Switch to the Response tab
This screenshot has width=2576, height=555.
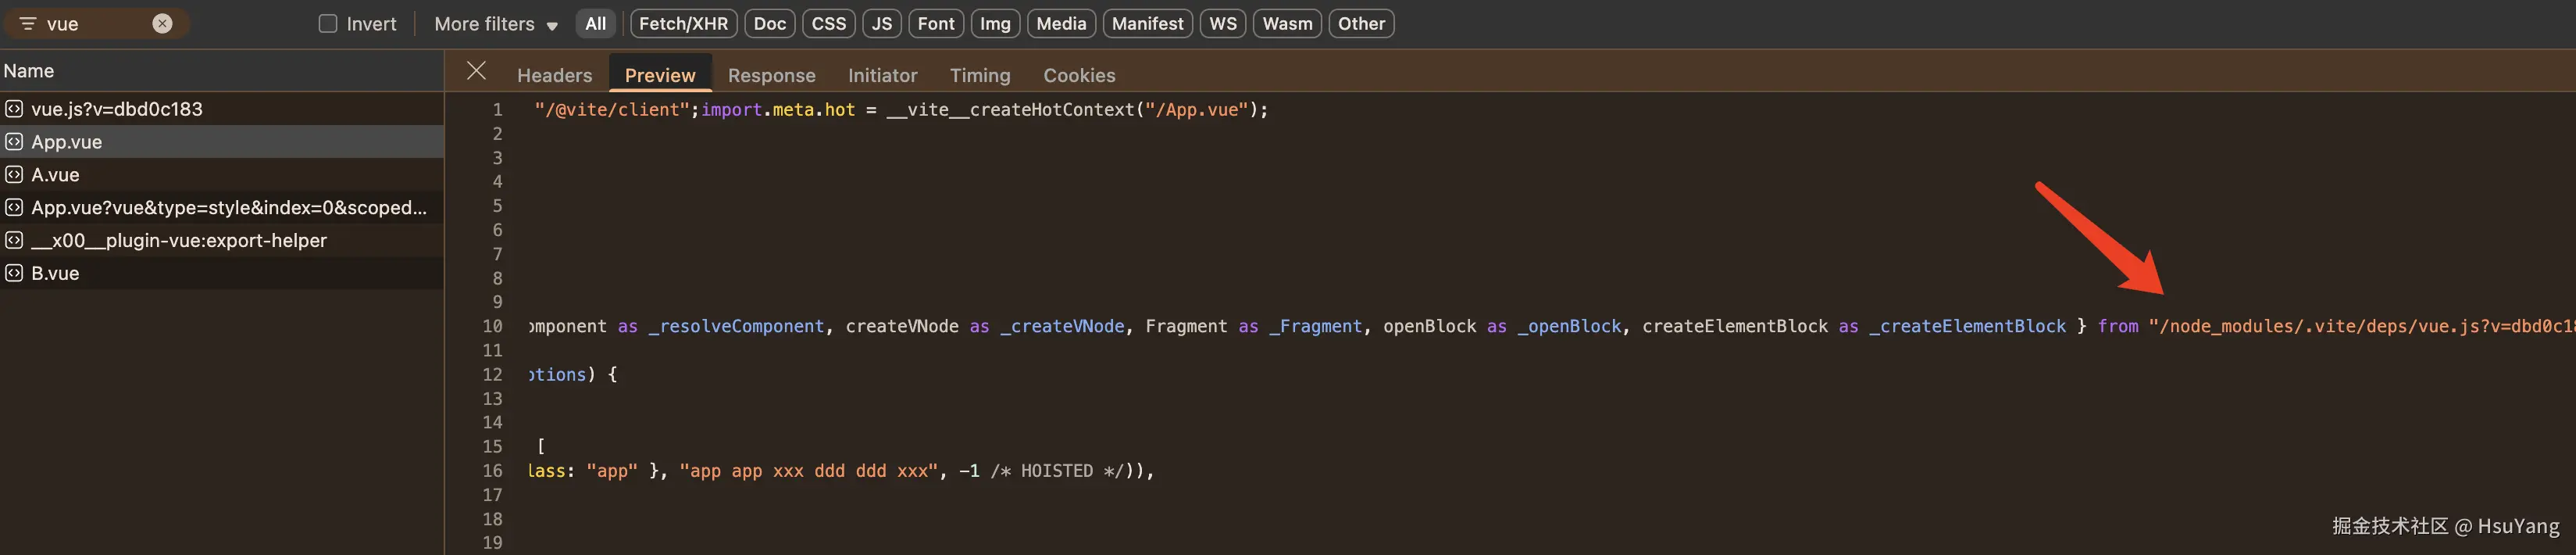771,75
